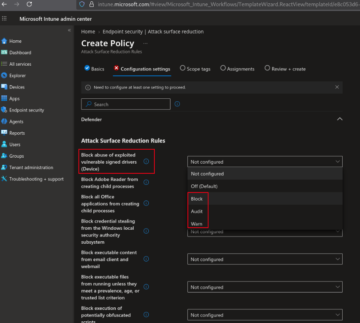Click info icon for obfuscated scripts rule

[x=146, y=315]
